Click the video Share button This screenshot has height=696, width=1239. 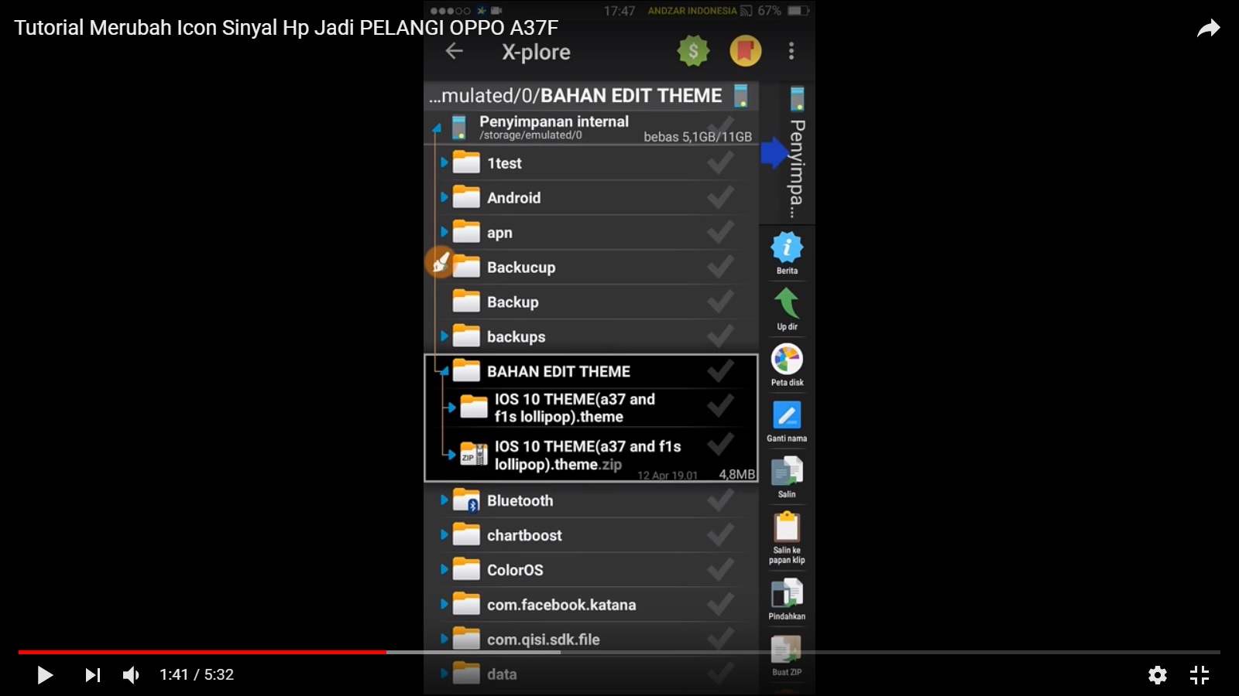(1210, 28)
